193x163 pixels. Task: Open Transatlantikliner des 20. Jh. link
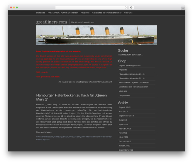[132, 78]
